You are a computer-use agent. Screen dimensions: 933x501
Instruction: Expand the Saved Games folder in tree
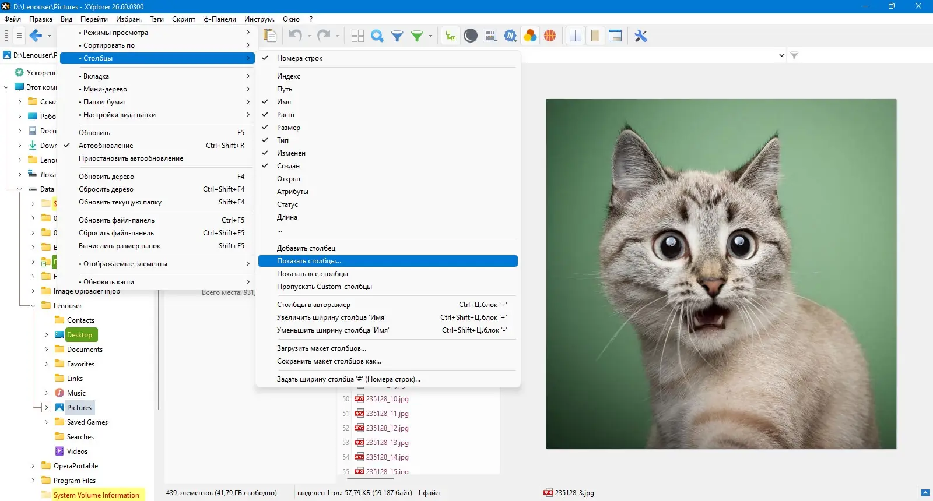(x=47, y=422)
